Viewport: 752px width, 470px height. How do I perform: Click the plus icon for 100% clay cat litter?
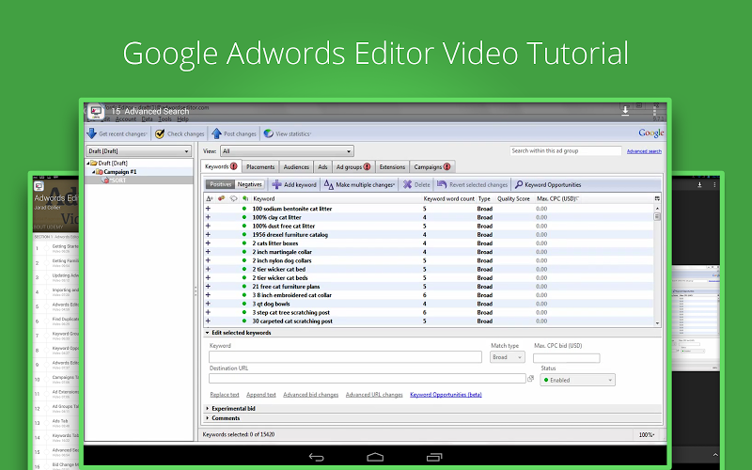(208, 217)
